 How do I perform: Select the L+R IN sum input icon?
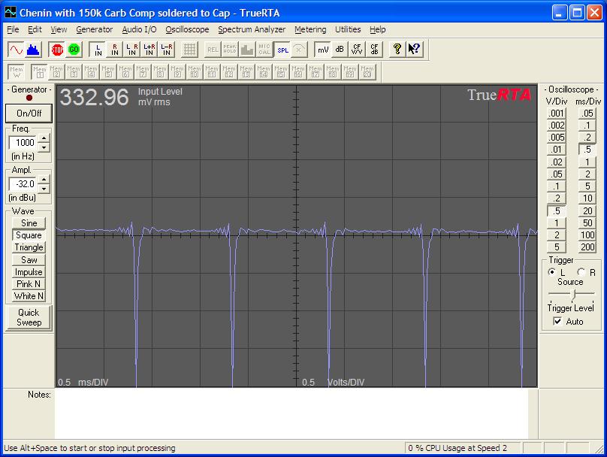(149, 50)
